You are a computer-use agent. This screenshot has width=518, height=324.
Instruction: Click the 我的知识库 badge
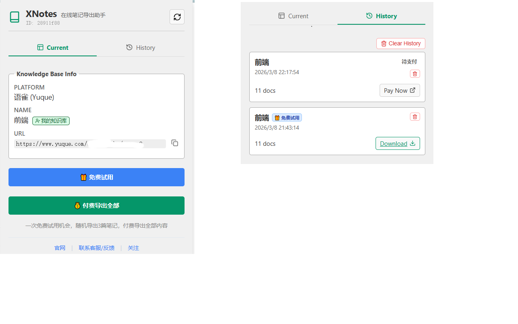coord(51,121)
